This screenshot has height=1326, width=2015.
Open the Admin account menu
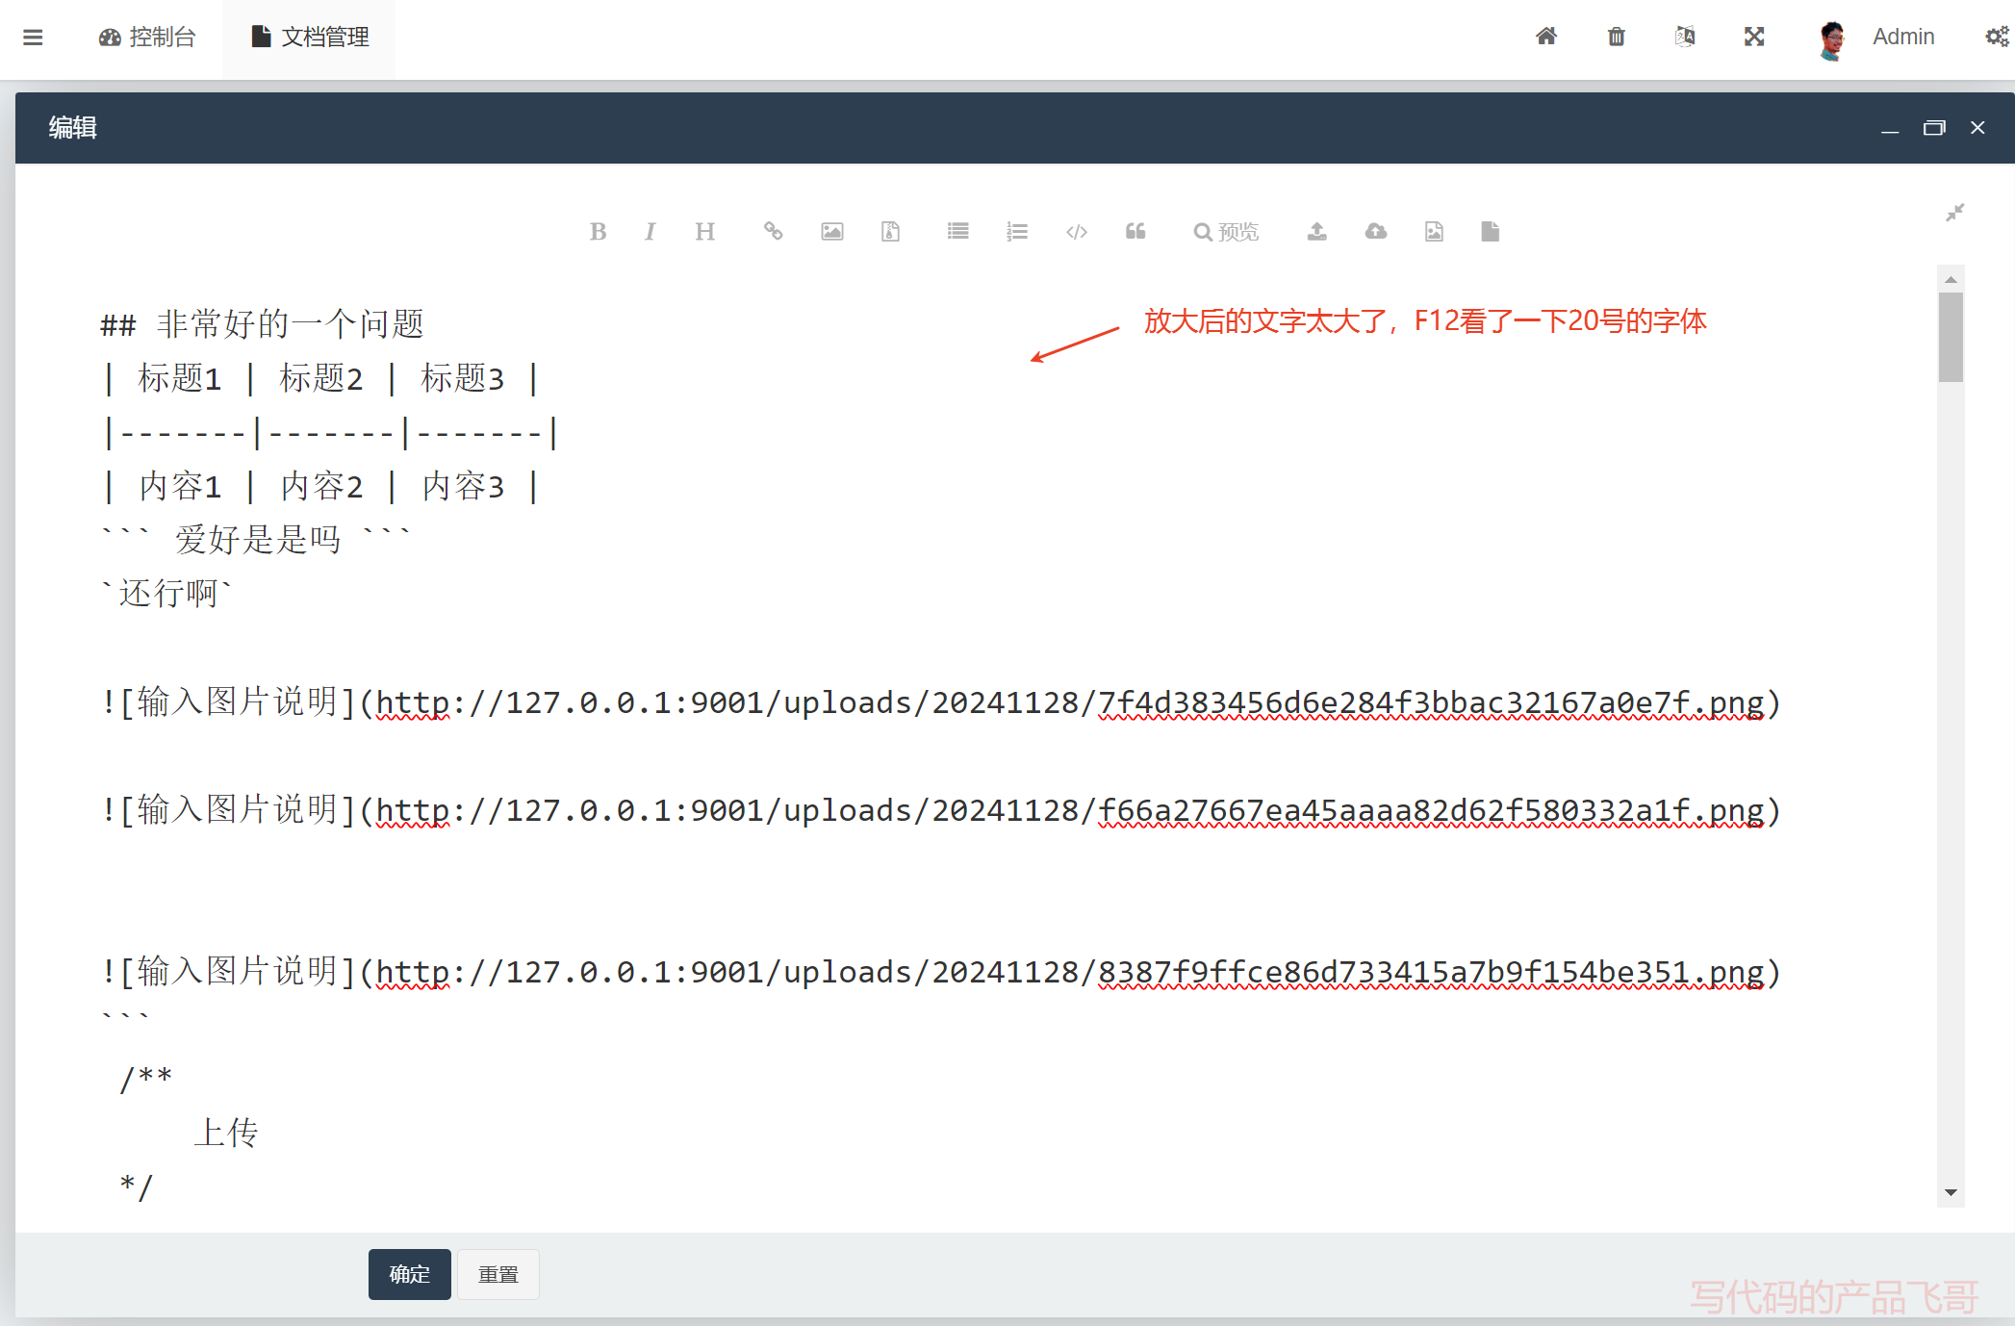click(1903, 37)
